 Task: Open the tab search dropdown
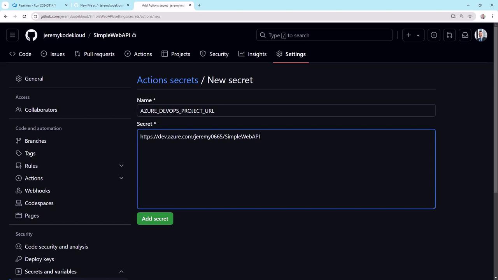(5, 5)
